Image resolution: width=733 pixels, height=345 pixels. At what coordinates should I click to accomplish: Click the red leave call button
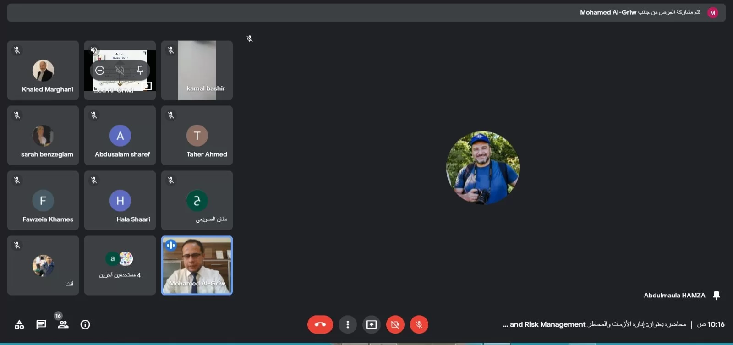(320, 325)
